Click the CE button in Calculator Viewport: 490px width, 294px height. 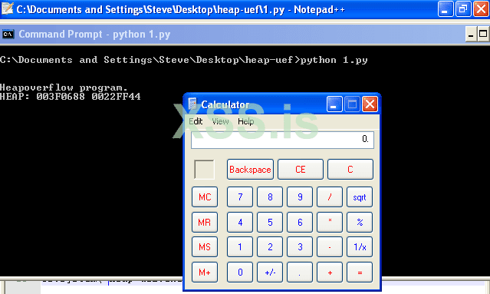[x=301, y=169]
